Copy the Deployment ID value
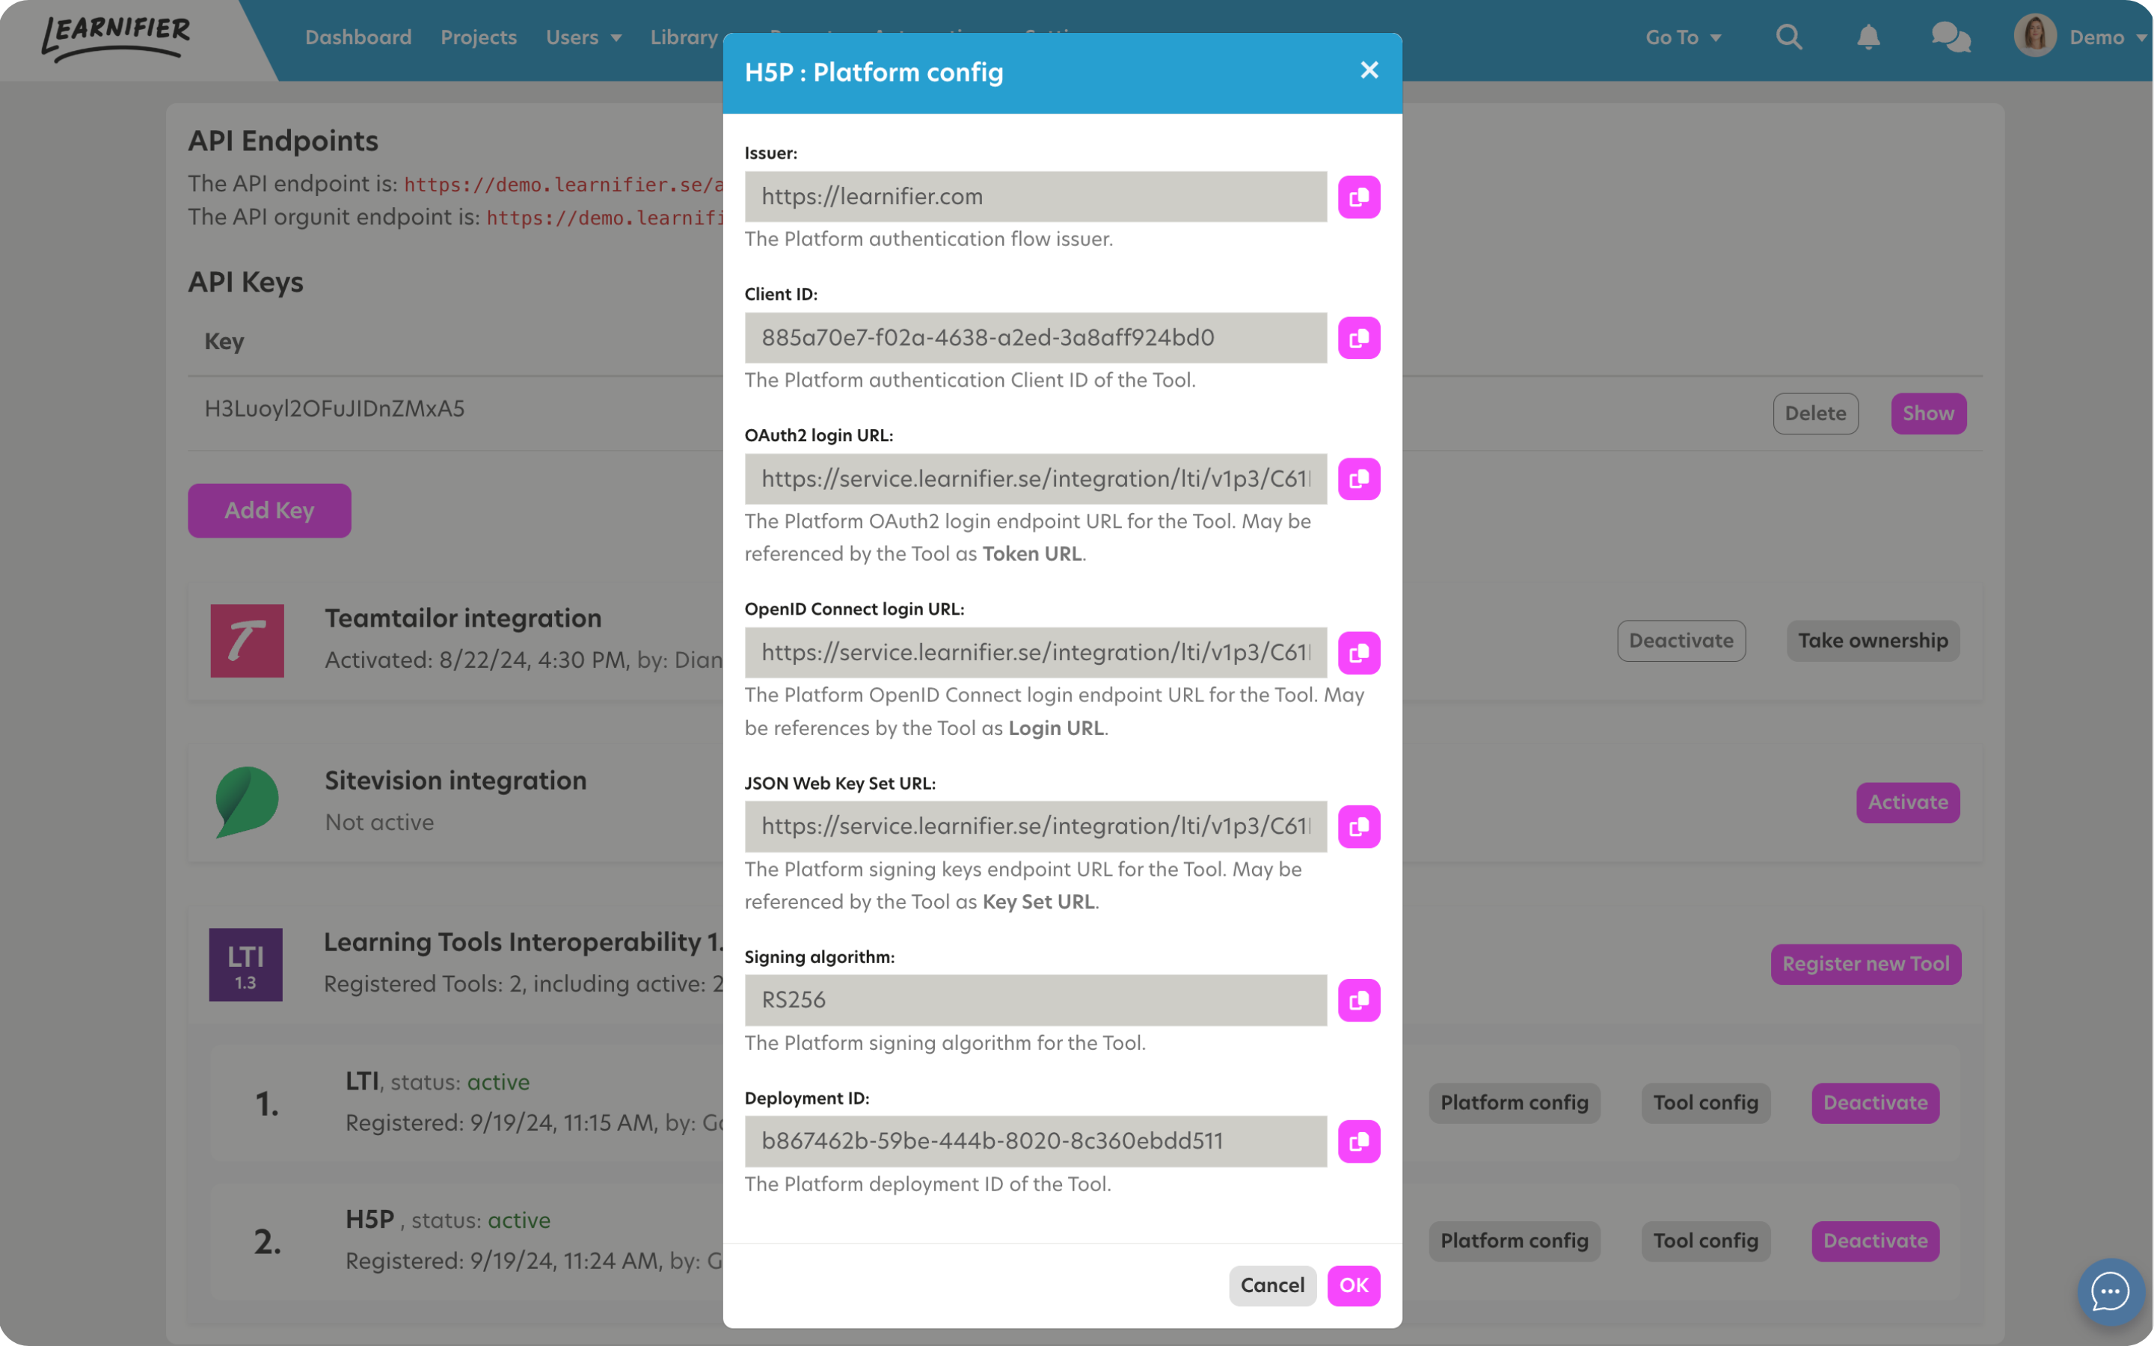The height and width of the screenshot is (1346, 2154). [1358, 1142]
